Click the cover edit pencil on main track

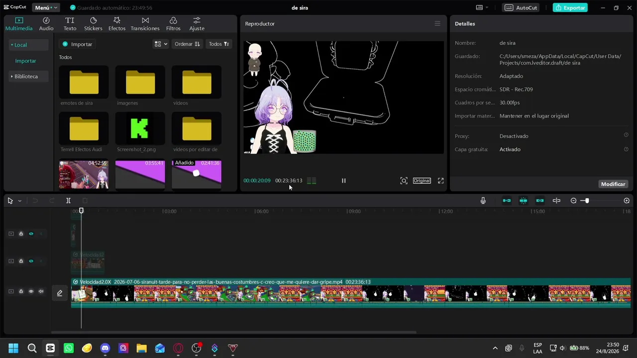tap(60, 293)
